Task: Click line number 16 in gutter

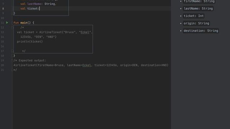Action: [3, 46]
